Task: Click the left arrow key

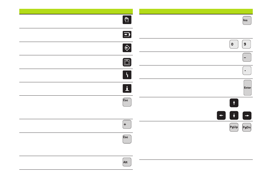Action: [x=221, y=115]
